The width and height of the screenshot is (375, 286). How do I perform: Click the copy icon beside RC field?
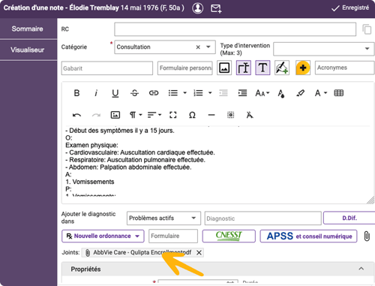click(367, 29)
